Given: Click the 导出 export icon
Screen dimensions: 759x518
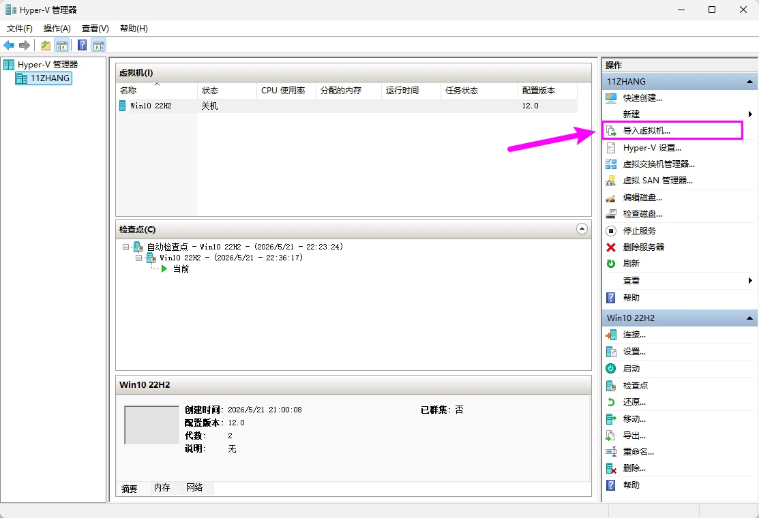Looking at the screenshot, I should click(x=611, y=436).
